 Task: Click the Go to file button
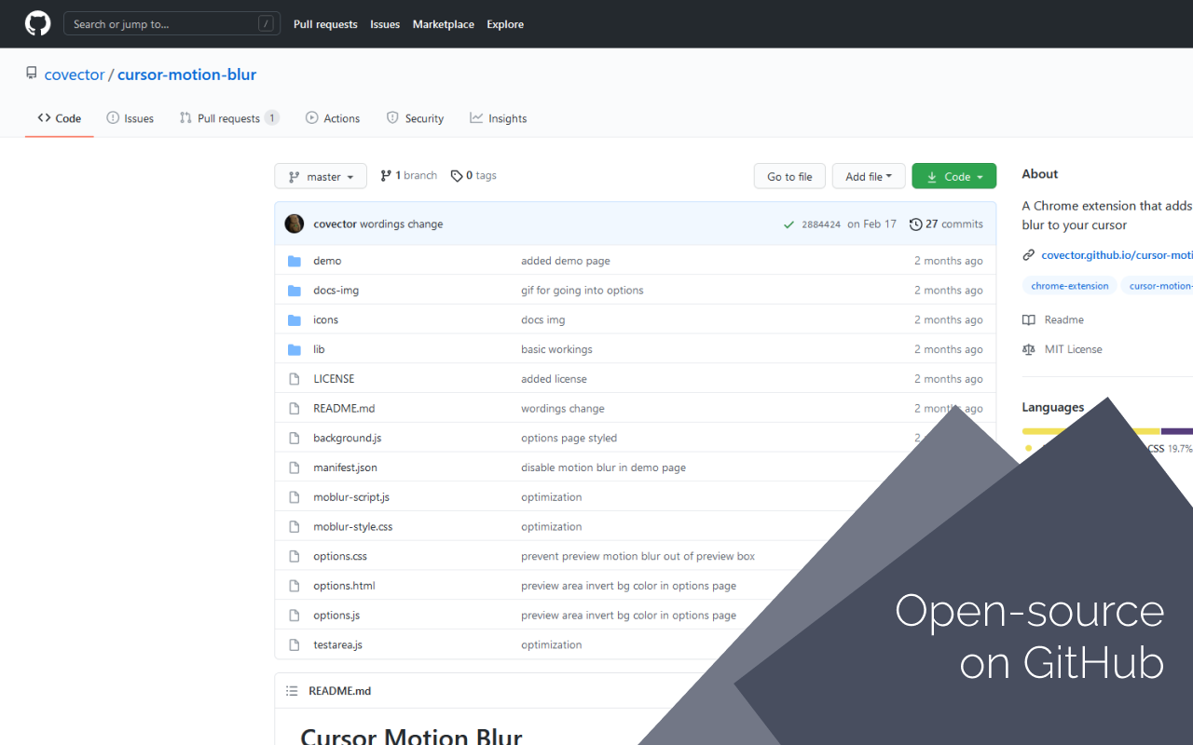[789, 176]
